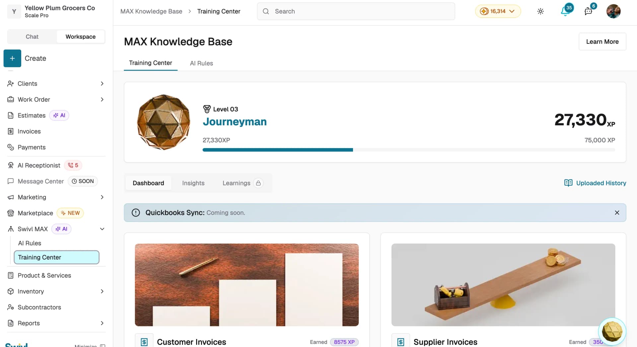Click the Message Center chat icon
The image size is (637, 347).
click(11, 181)
